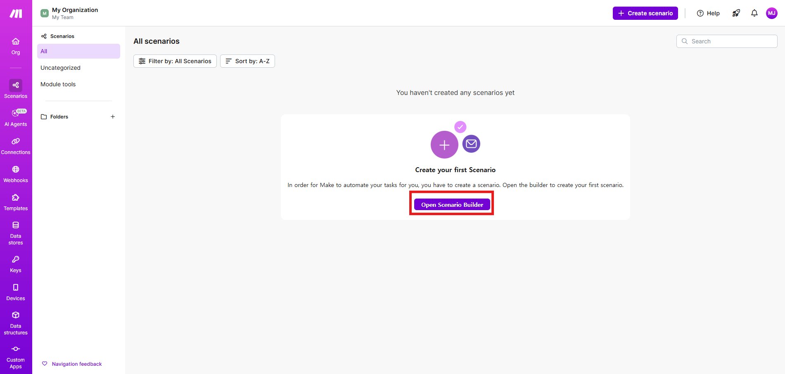
Task: Click the rocket icon in header
Action: (x=736, y=13)
